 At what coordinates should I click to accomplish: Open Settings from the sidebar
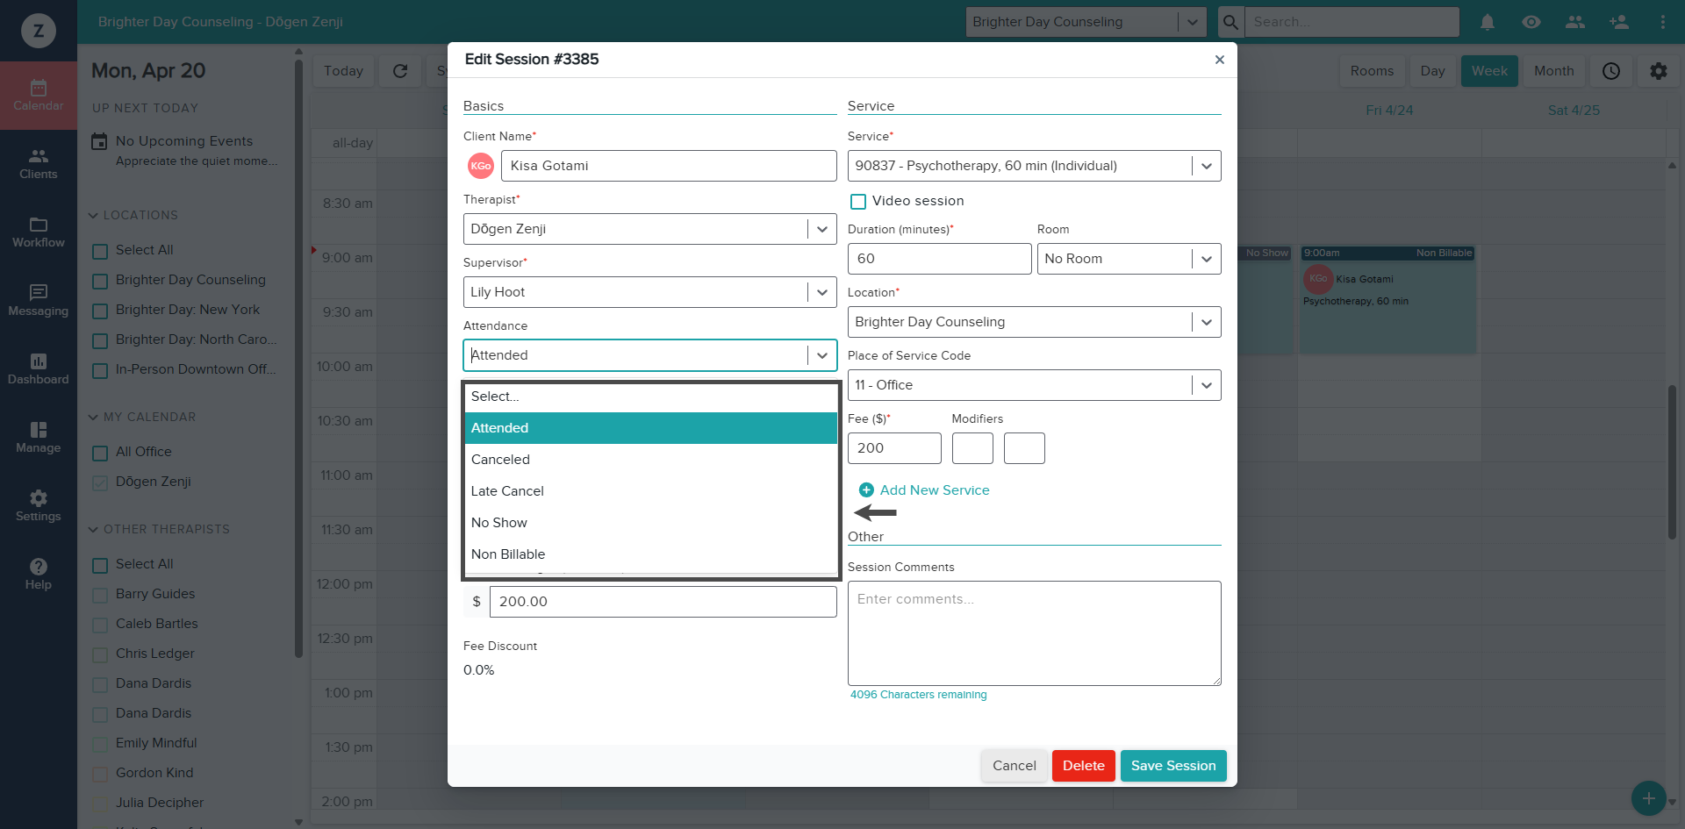tap(39, 506)
